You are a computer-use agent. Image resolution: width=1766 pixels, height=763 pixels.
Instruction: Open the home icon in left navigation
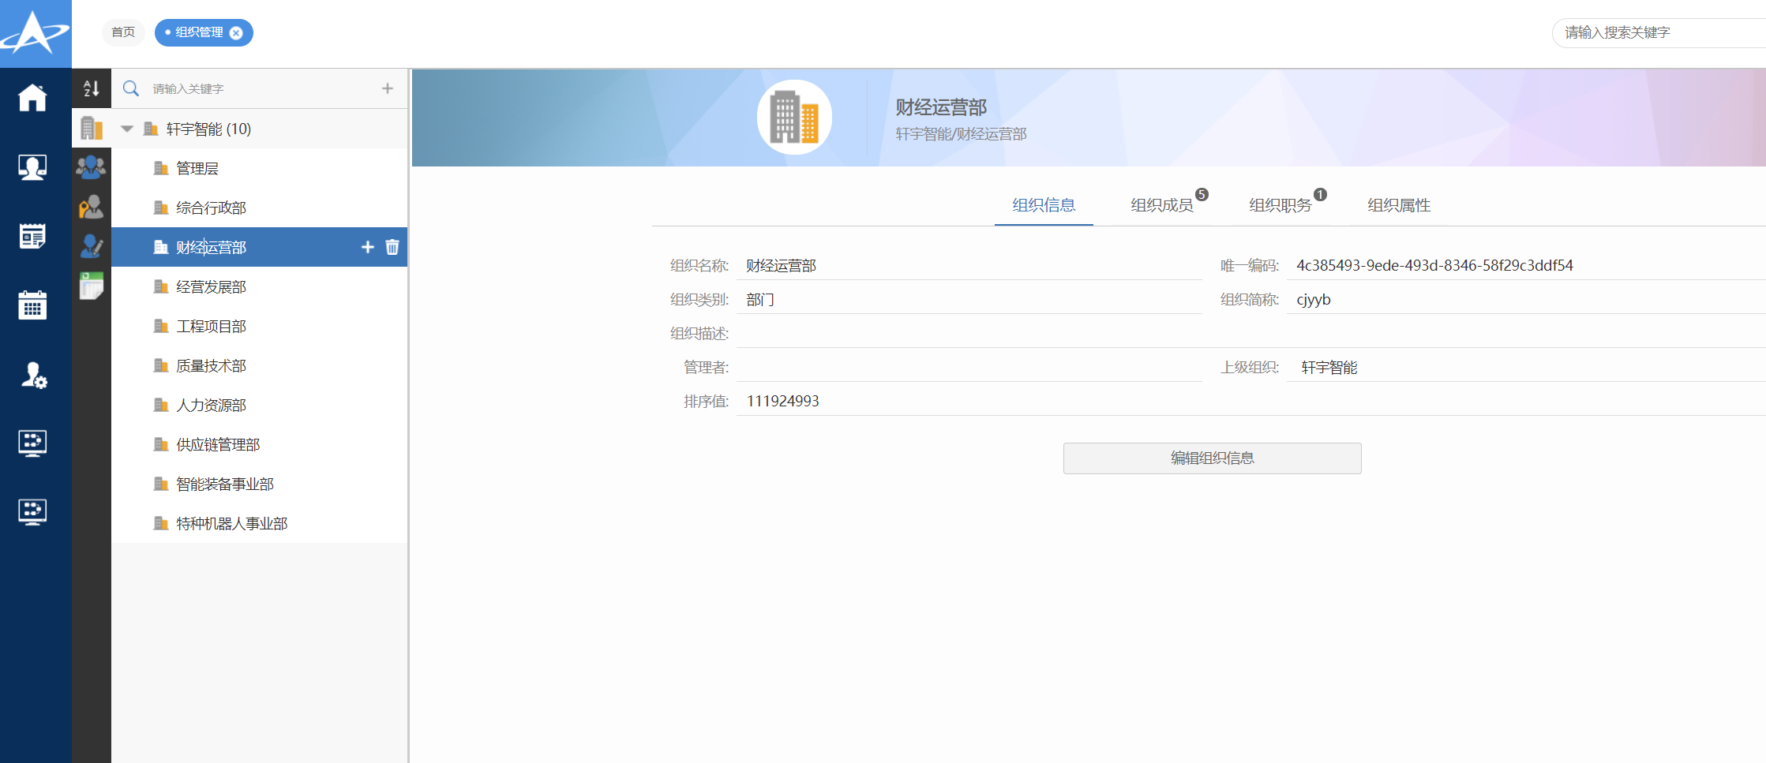[32, 98]
